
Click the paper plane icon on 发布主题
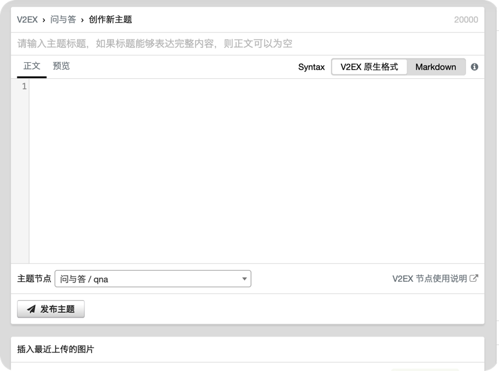pos(31,309)
